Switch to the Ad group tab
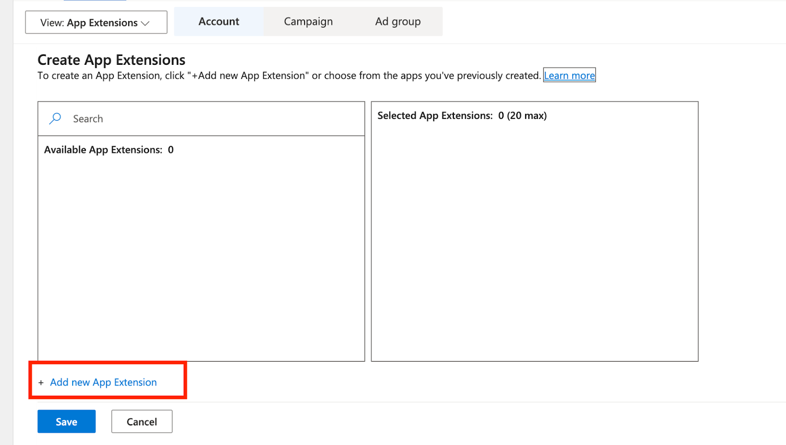This screenshot has height=445, width=786. point(397,22)
